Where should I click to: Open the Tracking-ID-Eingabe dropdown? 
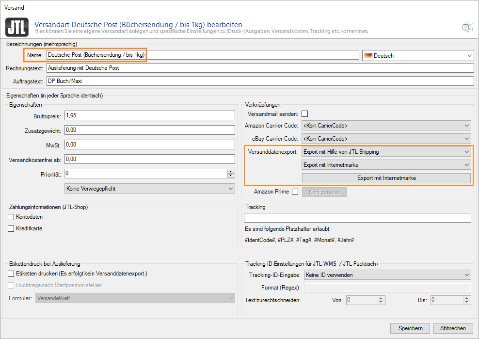387,275
